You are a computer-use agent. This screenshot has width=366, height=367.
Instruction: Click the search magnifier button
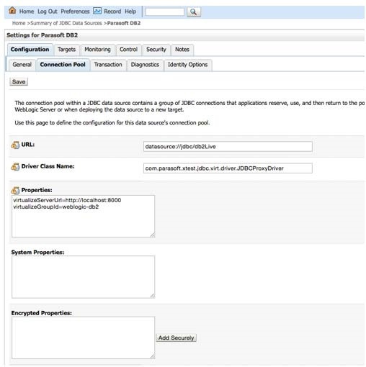pyautogui.click(x=193, y=12)
